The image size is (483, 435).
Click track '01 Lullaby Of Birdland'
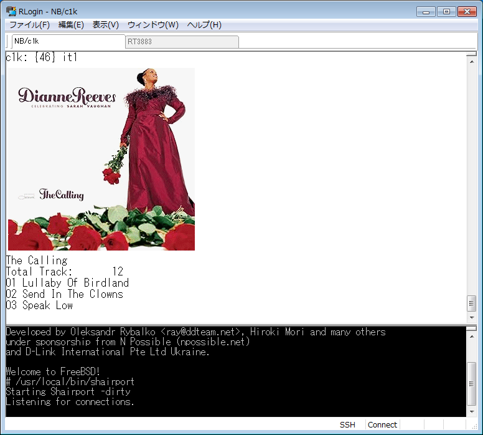67,283
